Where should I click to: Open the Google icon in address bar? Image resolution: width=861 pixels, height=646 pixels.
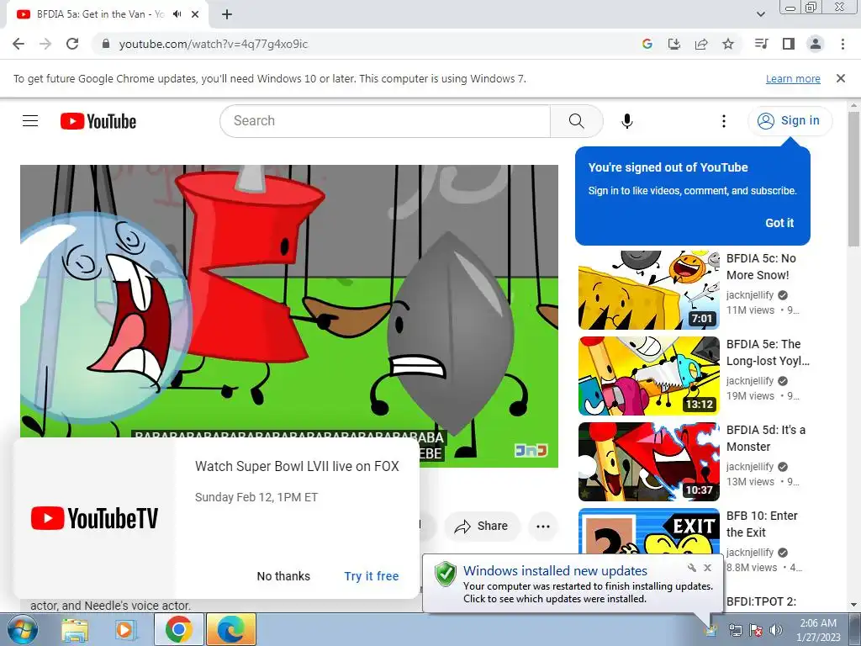[x=647, y=44]
